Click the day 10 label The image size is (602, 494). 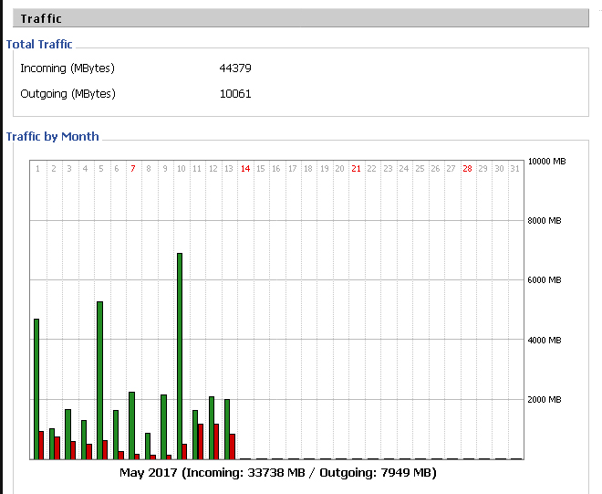[x=182, y=169]
